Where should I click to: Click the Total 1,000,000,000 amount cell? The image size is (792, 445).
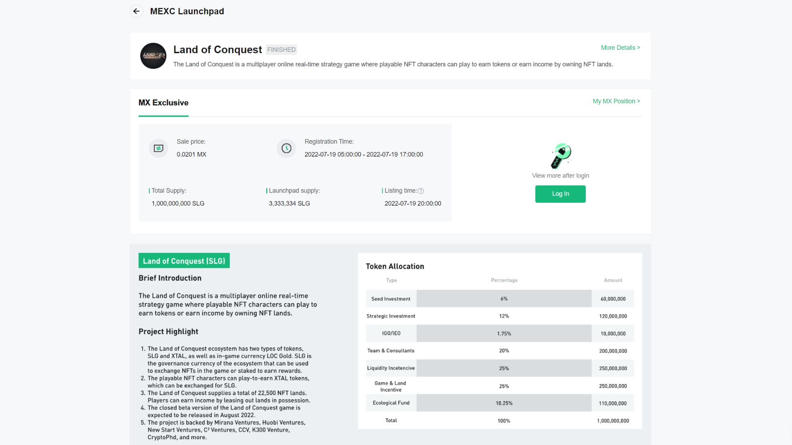pyautogui.click(x=613, y=421)
